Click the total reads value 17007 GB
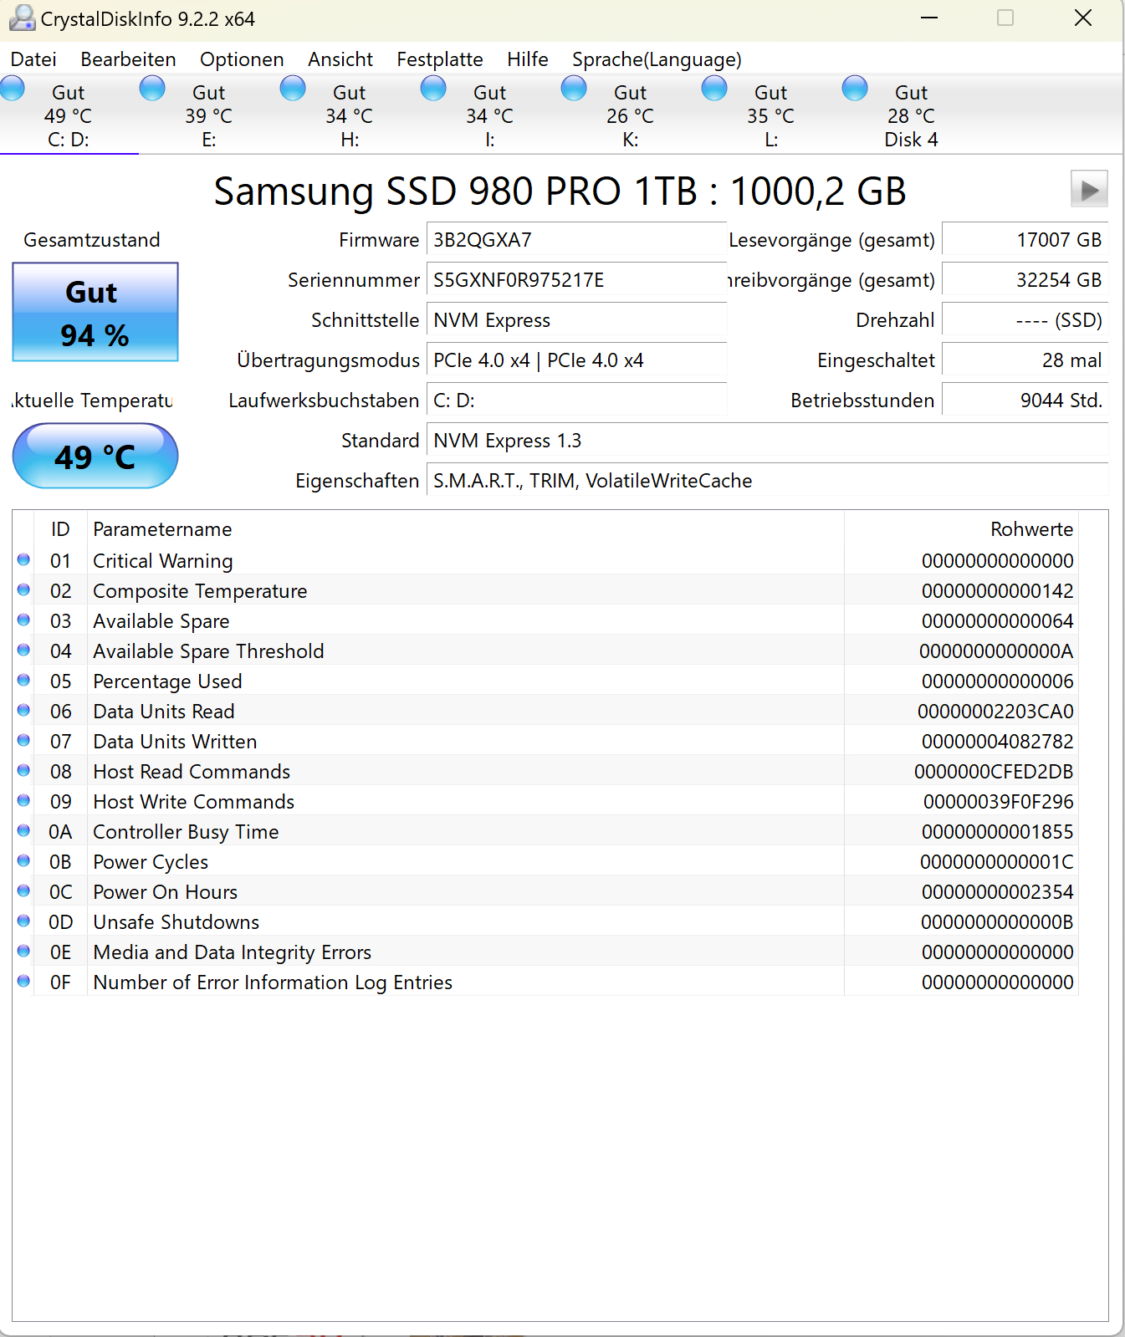This screenshot has width=1125, height=1337. pos(1025,240)
